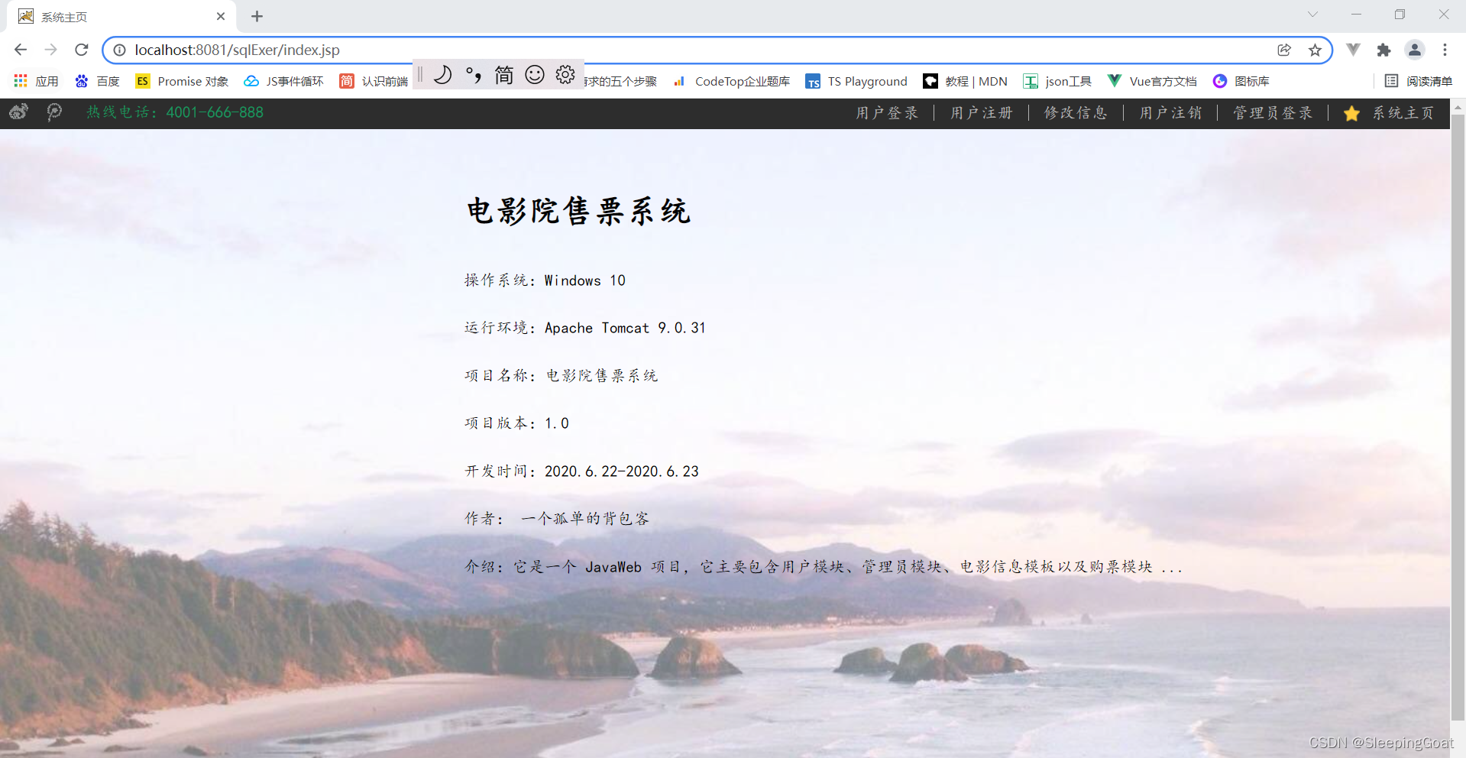Open the 修改信息 navigation menu item
This screenshot has height=758, width=1466.
[x=1076, y=113]
